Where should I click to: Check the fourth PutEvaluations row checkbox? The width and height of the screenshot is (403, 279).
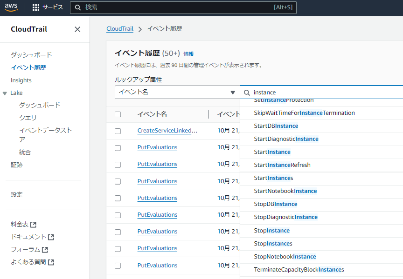[x=118, y=198]
